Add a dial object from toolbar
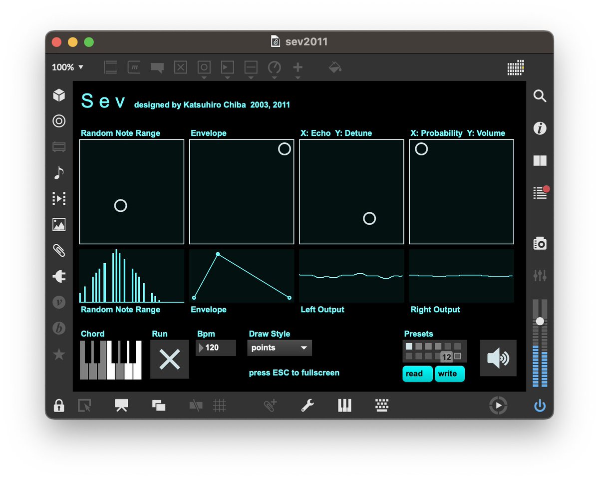 274,67
